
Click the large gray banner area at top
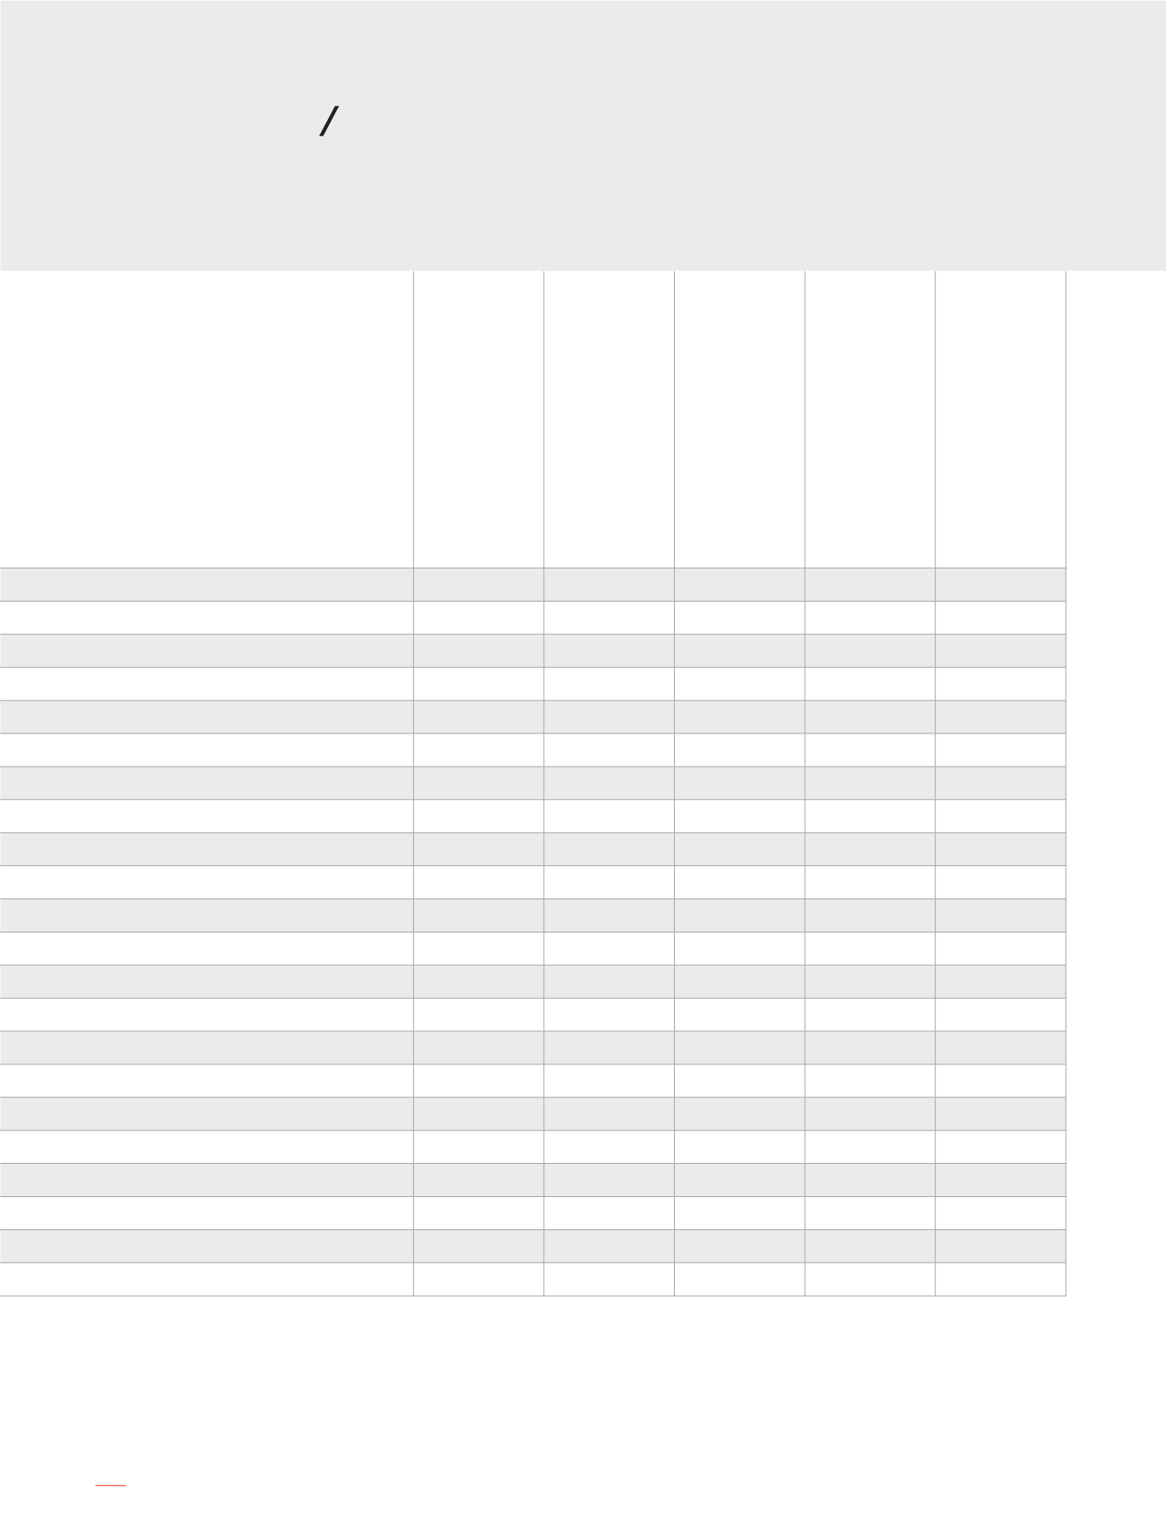[x=583, y=135]
